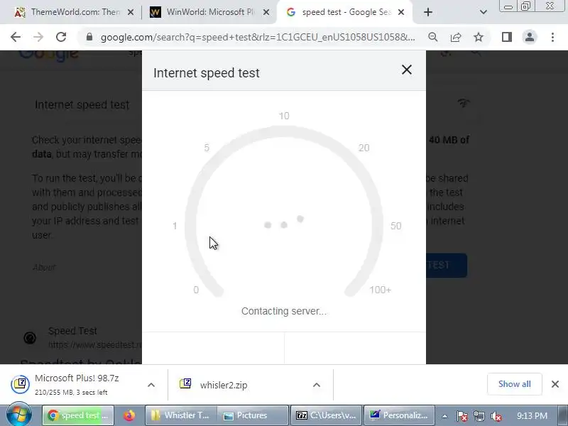The image size is (568, 426).
Task: Click the address bar URL field
Action: point(257,37)
